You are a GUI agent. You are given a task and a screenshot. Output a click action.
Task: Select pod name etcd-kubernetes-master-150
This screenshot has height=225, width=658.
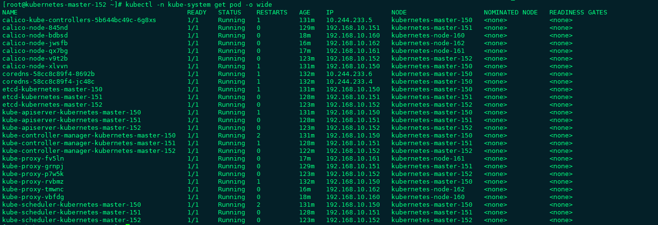click(x=53, y=89)
